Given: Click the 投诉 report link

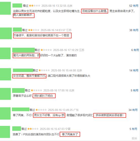Looking at the screenshot, I should [134, 138].
